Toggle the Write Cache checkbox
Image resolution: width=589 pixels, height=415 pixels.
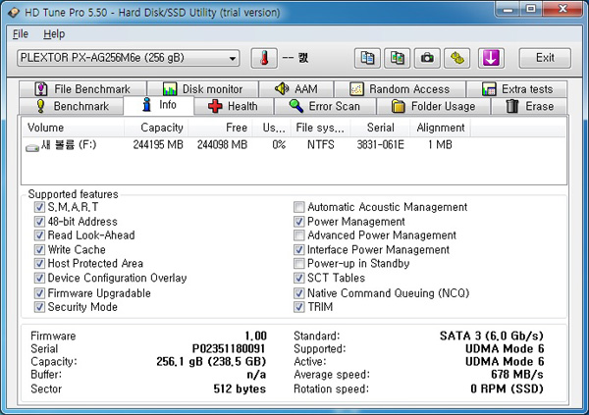click(39, 250)
